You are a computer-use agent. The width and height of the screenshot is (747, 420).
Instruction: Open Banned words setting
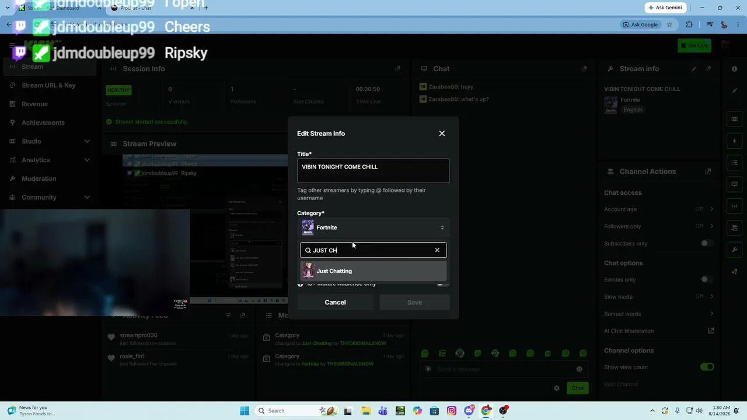(x=659, y=314)
